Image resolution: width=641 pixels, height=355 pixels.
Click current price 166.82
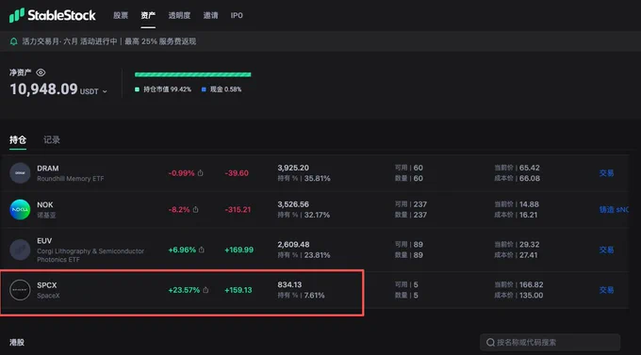[531, 284]
